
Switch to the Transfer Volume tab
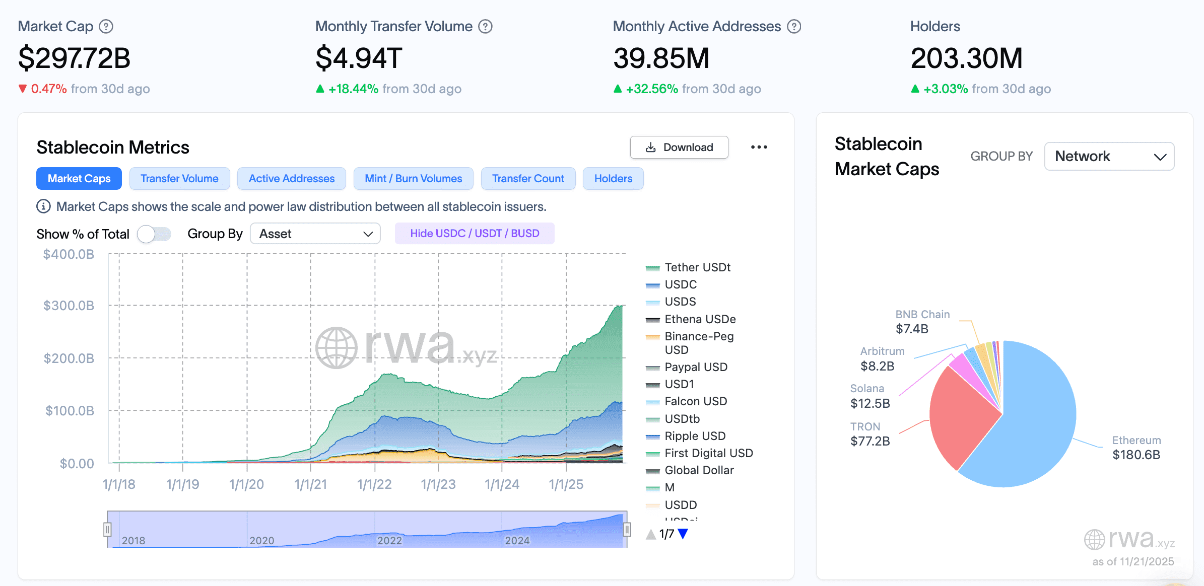click(x=179, y=179)
